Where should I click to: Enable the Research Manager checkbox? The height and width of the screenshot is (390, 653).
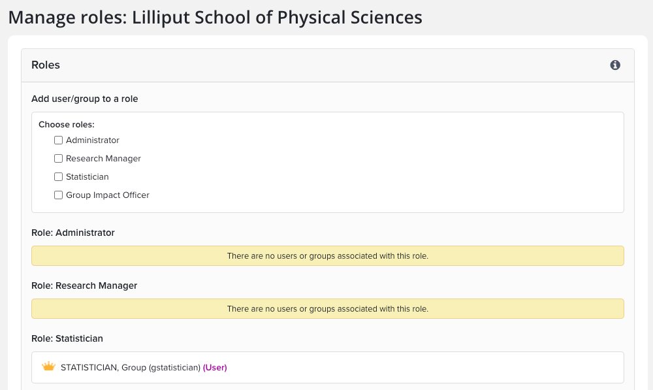pyautogui.click(x=59, y=159)
